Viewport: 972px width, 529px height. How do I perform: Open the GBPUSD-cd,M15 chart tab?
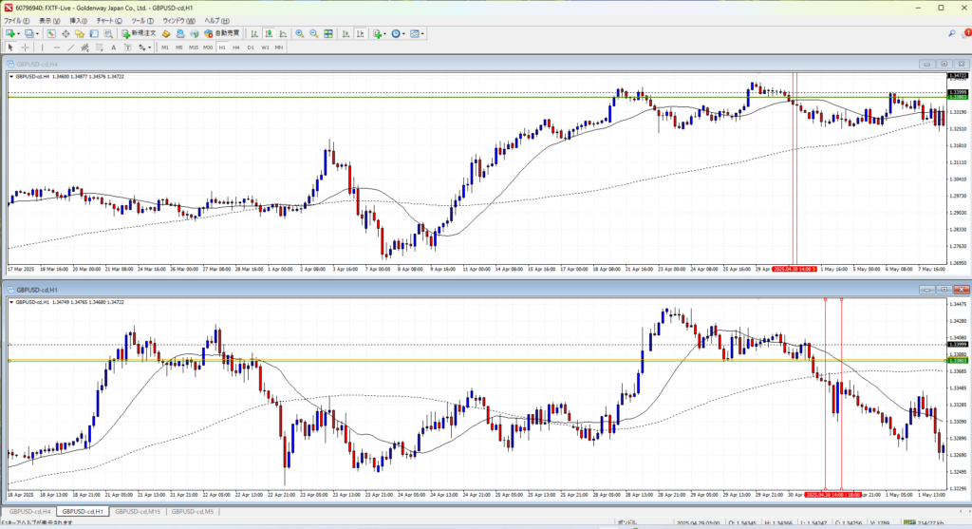137,512
